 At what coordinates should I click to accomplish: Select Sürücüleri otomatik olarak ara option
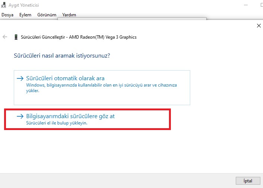click(102, 88)
